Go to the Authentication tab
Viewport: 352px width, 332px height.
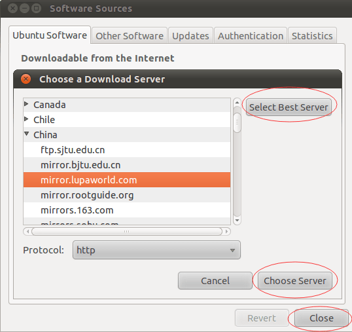pyautogui.click(x=251, y=36)
